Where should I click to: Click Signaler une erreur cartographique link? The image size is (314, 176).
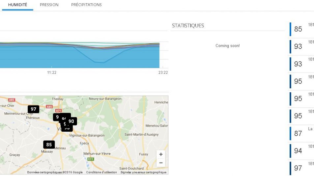click(143, 172)
